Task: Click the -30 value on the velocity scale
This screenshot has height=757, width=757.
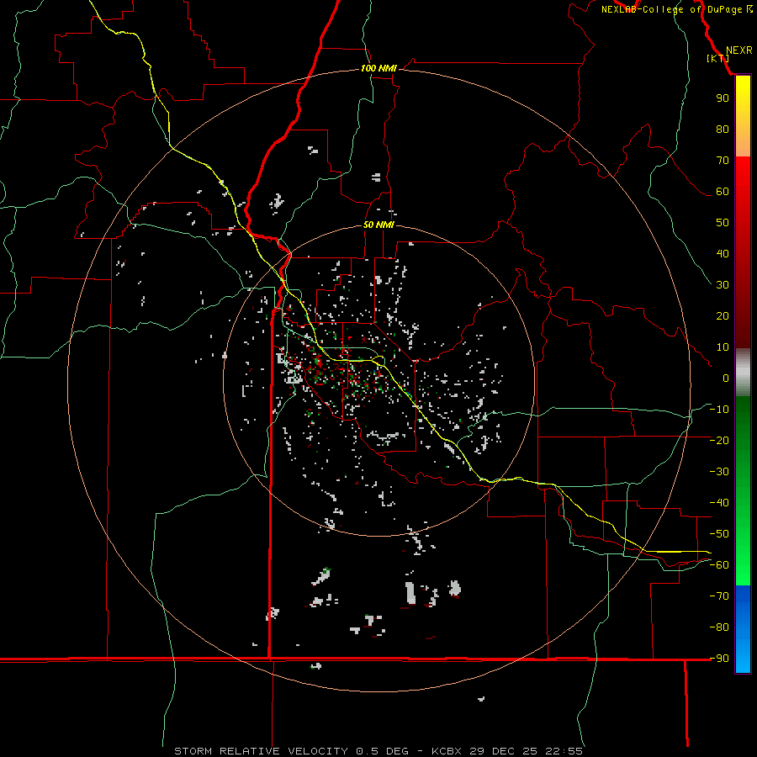Action: (719, 472)
